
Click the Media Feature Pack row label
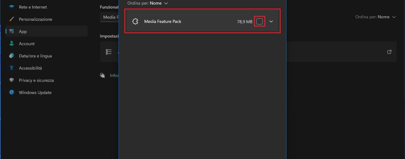(x=163, y=21)
